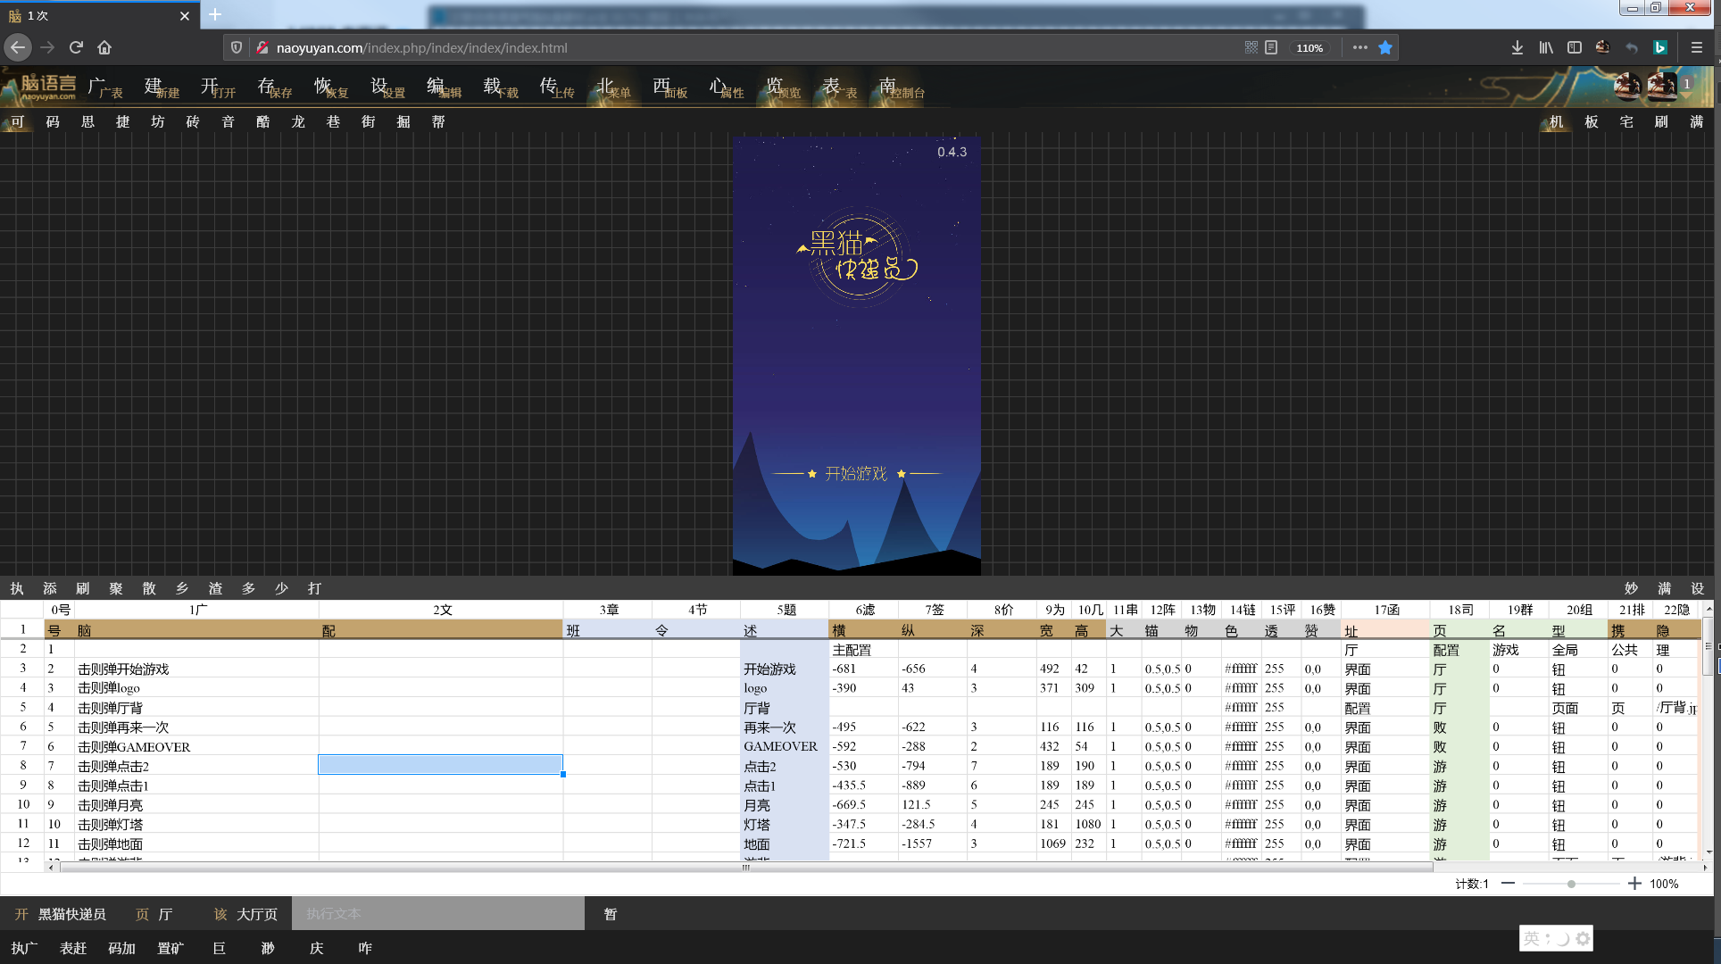
Task: Open the 菜单 (menu) item in toolbar
Action: [x=612, y=87]
